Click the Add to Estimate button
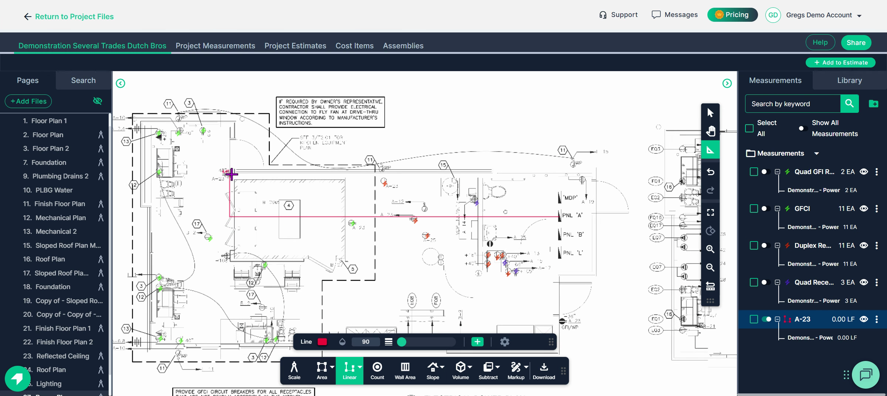This screenshot has width=887, height=396. (840, 63)
